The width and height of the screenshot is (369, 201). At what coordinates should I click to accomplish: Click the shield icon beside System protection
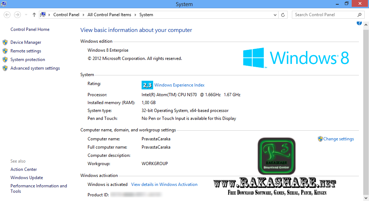5,60
